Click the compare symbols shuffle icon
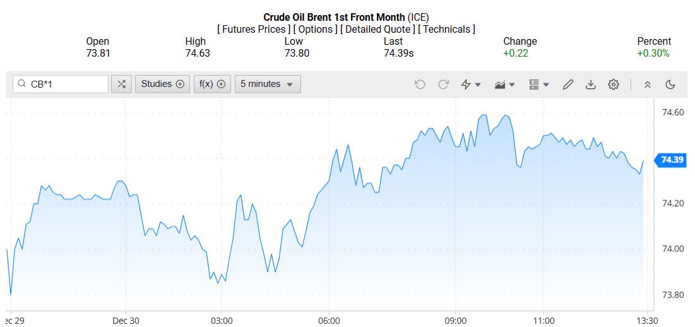695x327 pixels. click(121, 84)
